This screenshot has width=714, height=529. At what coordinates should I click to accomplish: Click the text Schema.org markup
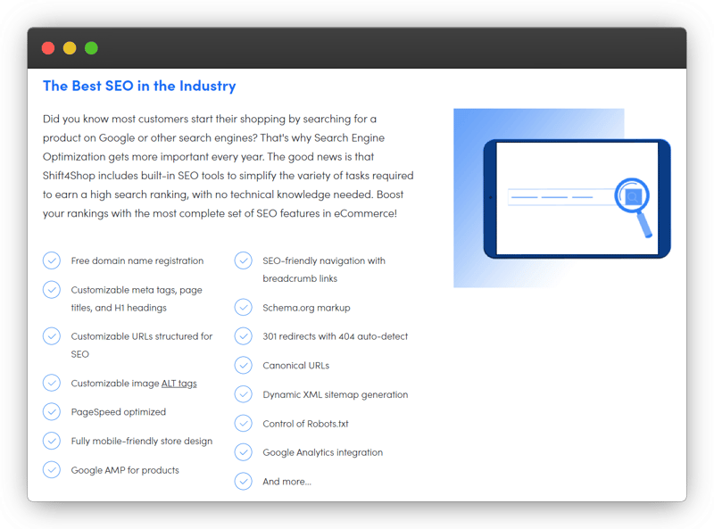tap(306, 308)
